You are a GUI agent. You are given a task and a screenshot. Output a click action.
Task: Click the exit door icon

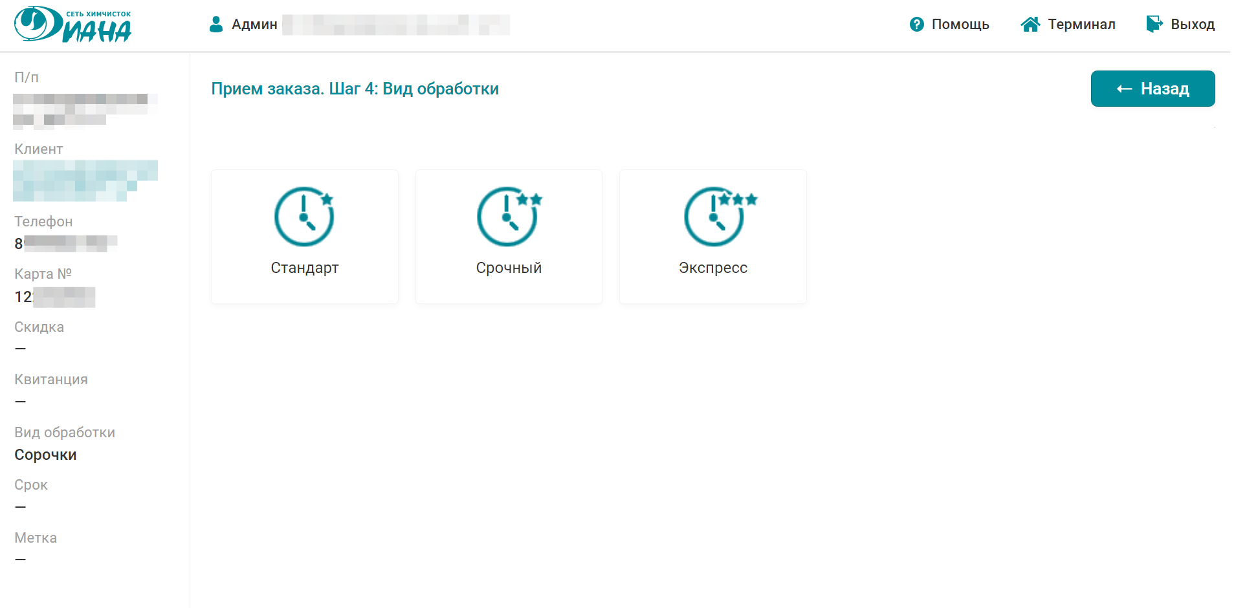click(1154, 25)
